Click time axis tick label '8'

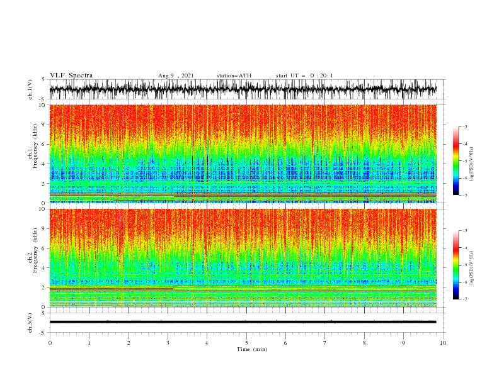pos(364,343)
